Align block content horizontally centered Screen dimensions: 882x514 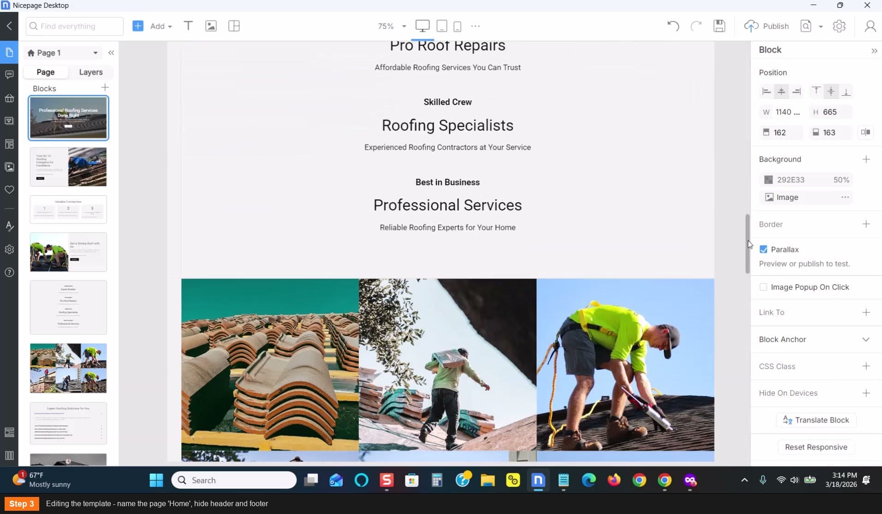781,92
